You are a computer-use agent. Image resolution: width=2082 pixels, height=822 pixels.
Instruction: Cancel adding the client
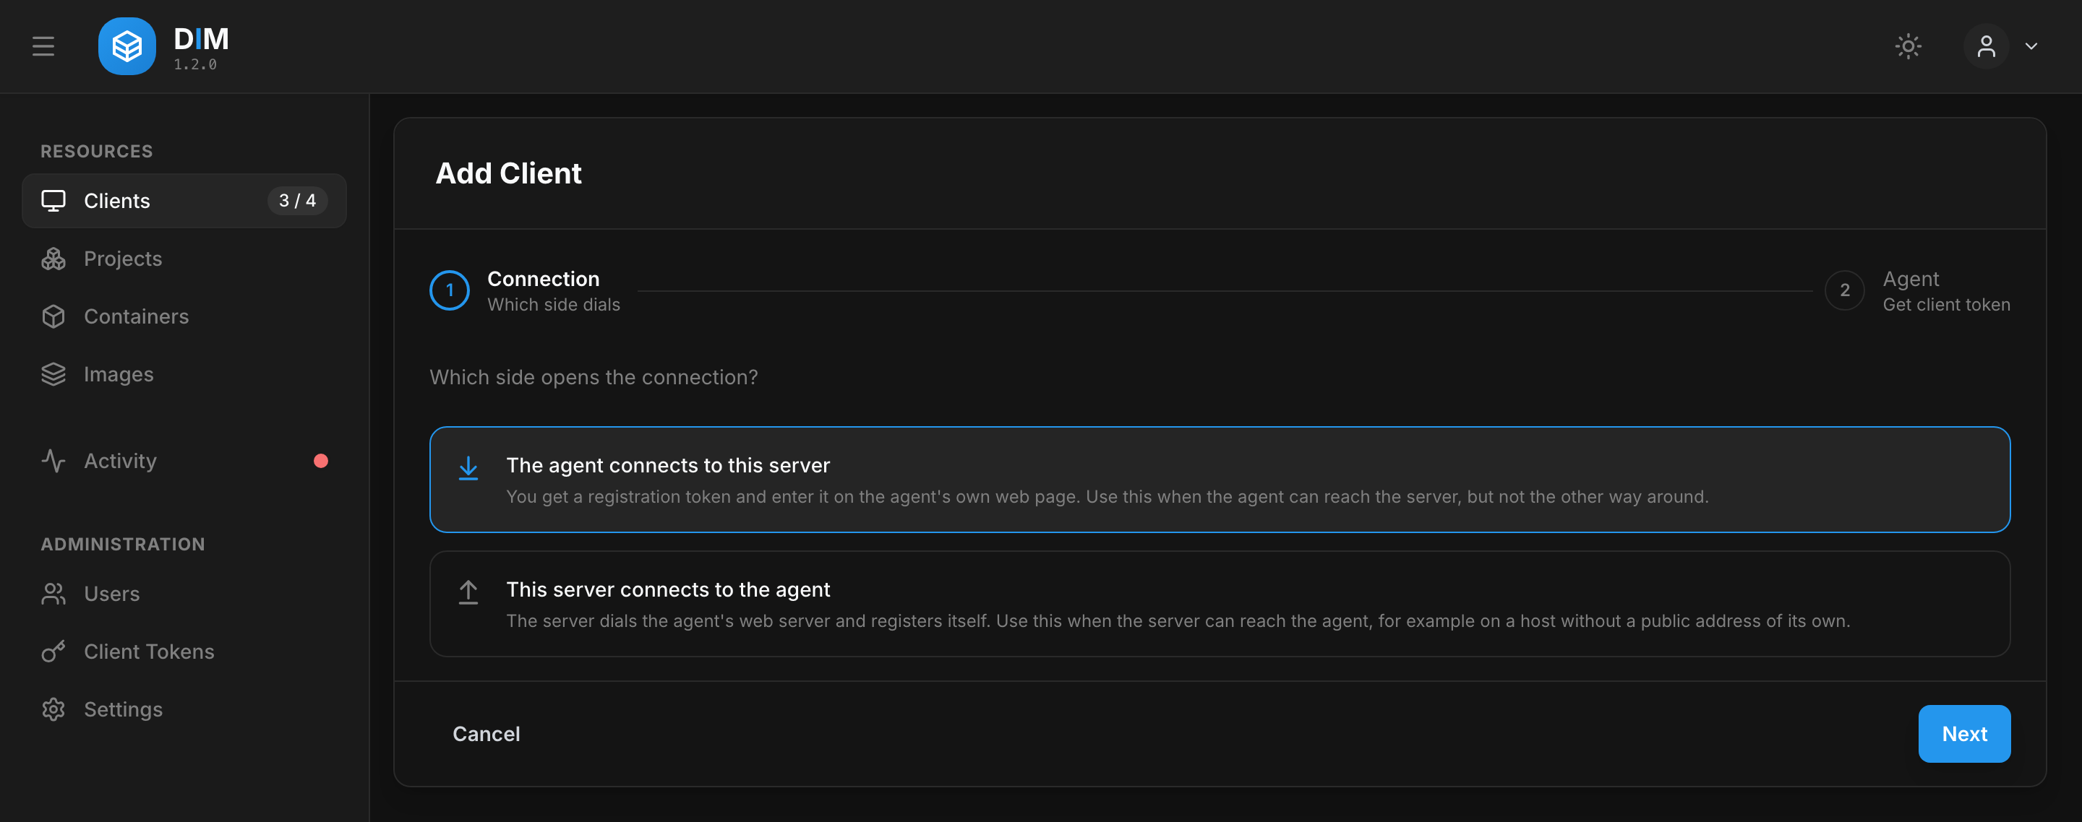[486, 734]
